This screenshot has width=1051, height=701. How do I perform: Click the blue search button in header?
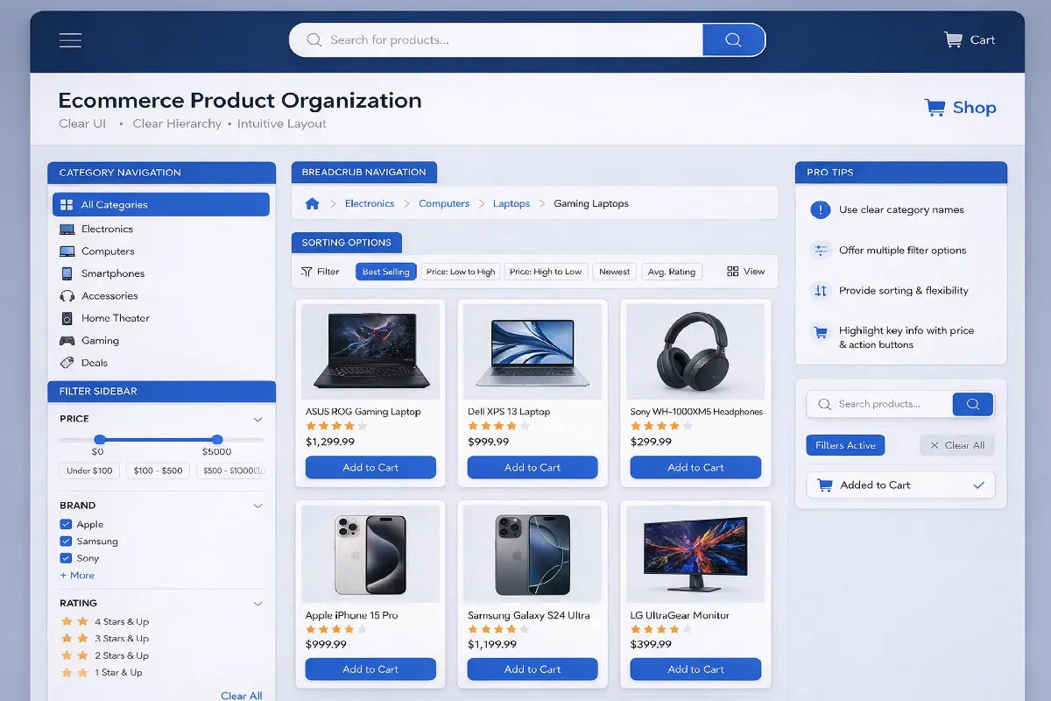[x=734, y=40]
